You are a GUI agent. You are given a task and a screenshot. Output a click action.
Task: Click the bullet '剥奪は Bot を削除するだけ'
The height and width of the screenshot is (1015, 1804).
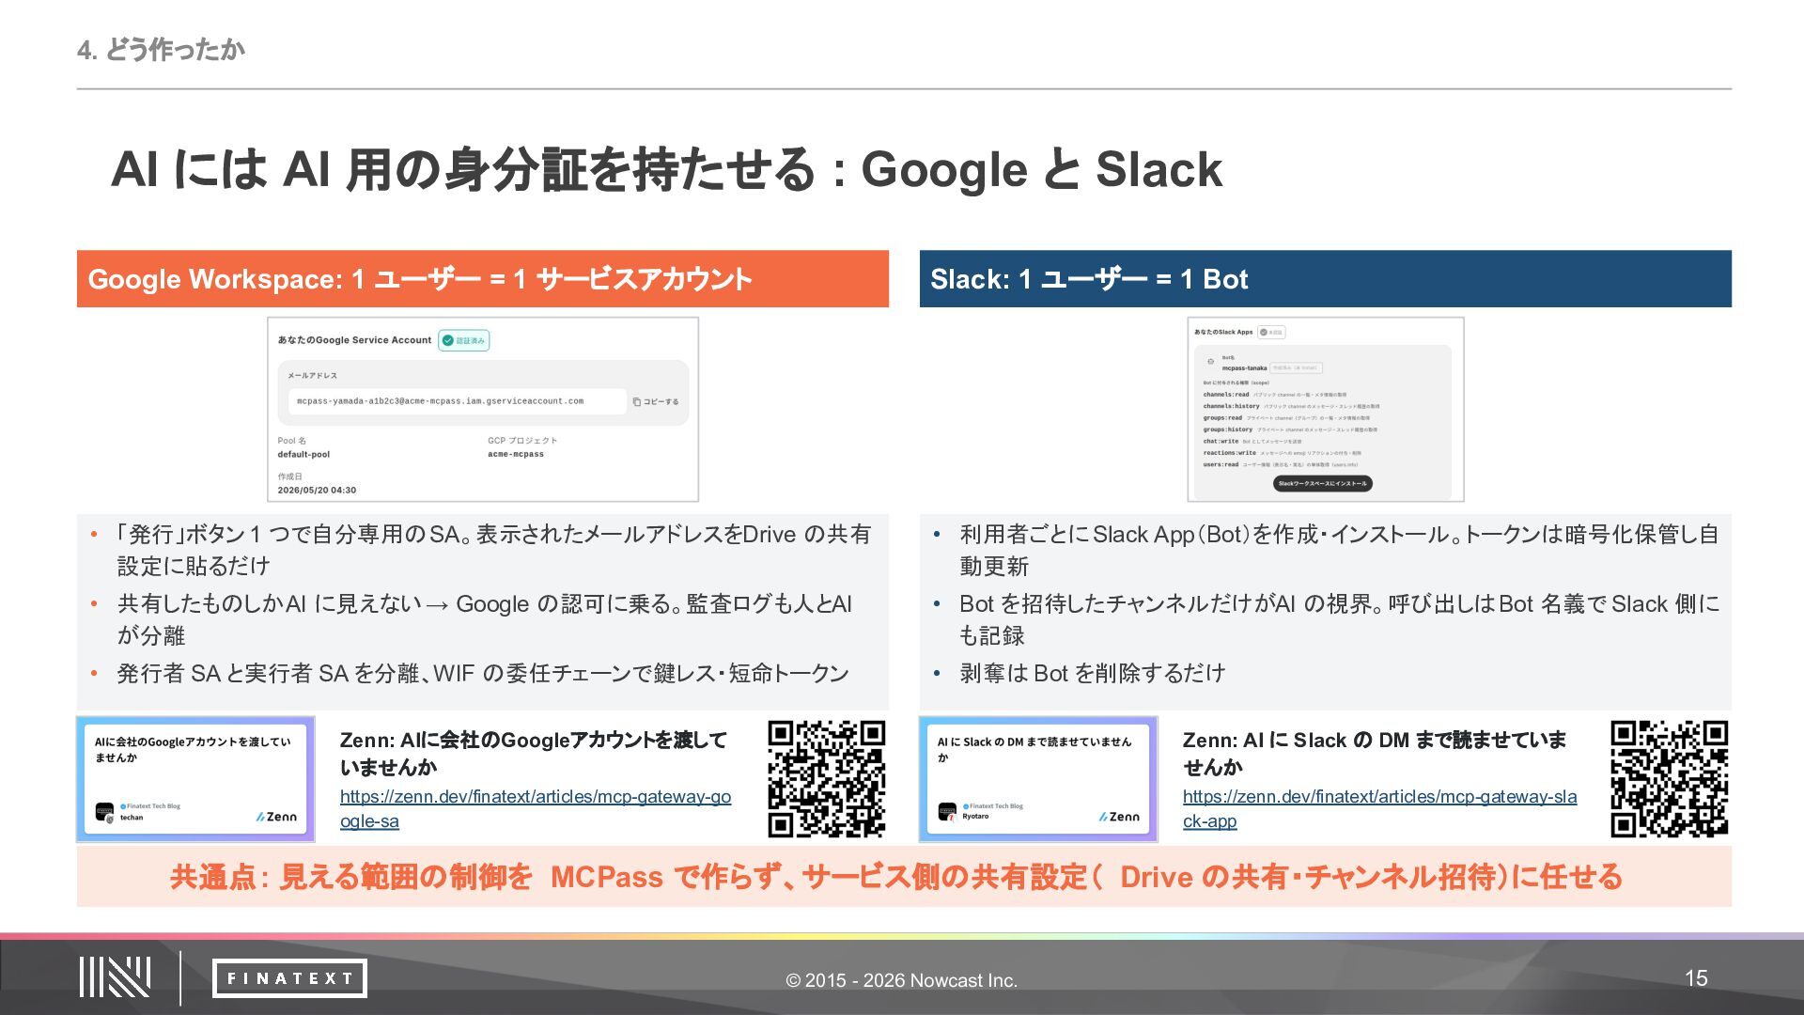(1093, 673)
